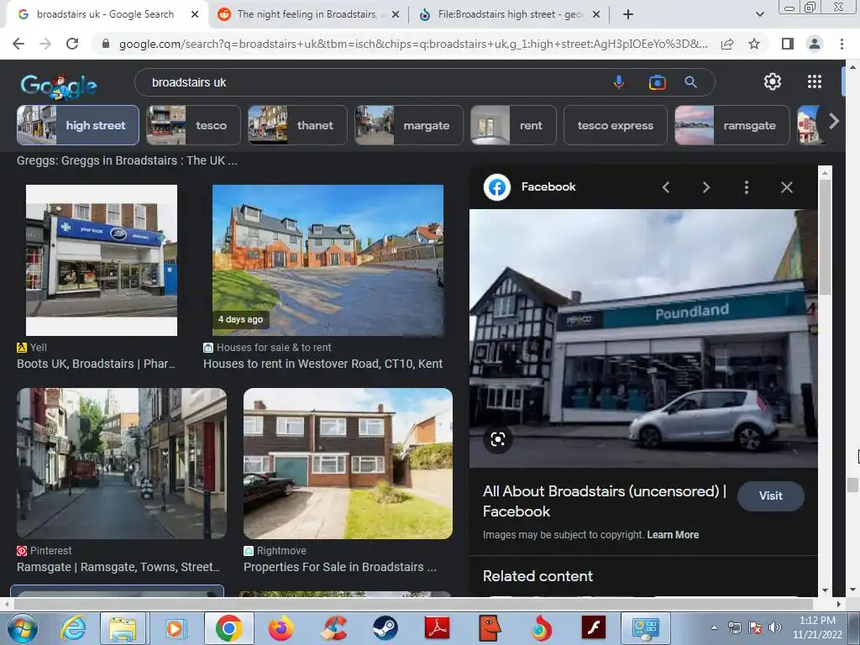Viewport: 860px width, 645px height.
Task: Open Facebook source icon in preview
Action: click(x=497, y=187)
